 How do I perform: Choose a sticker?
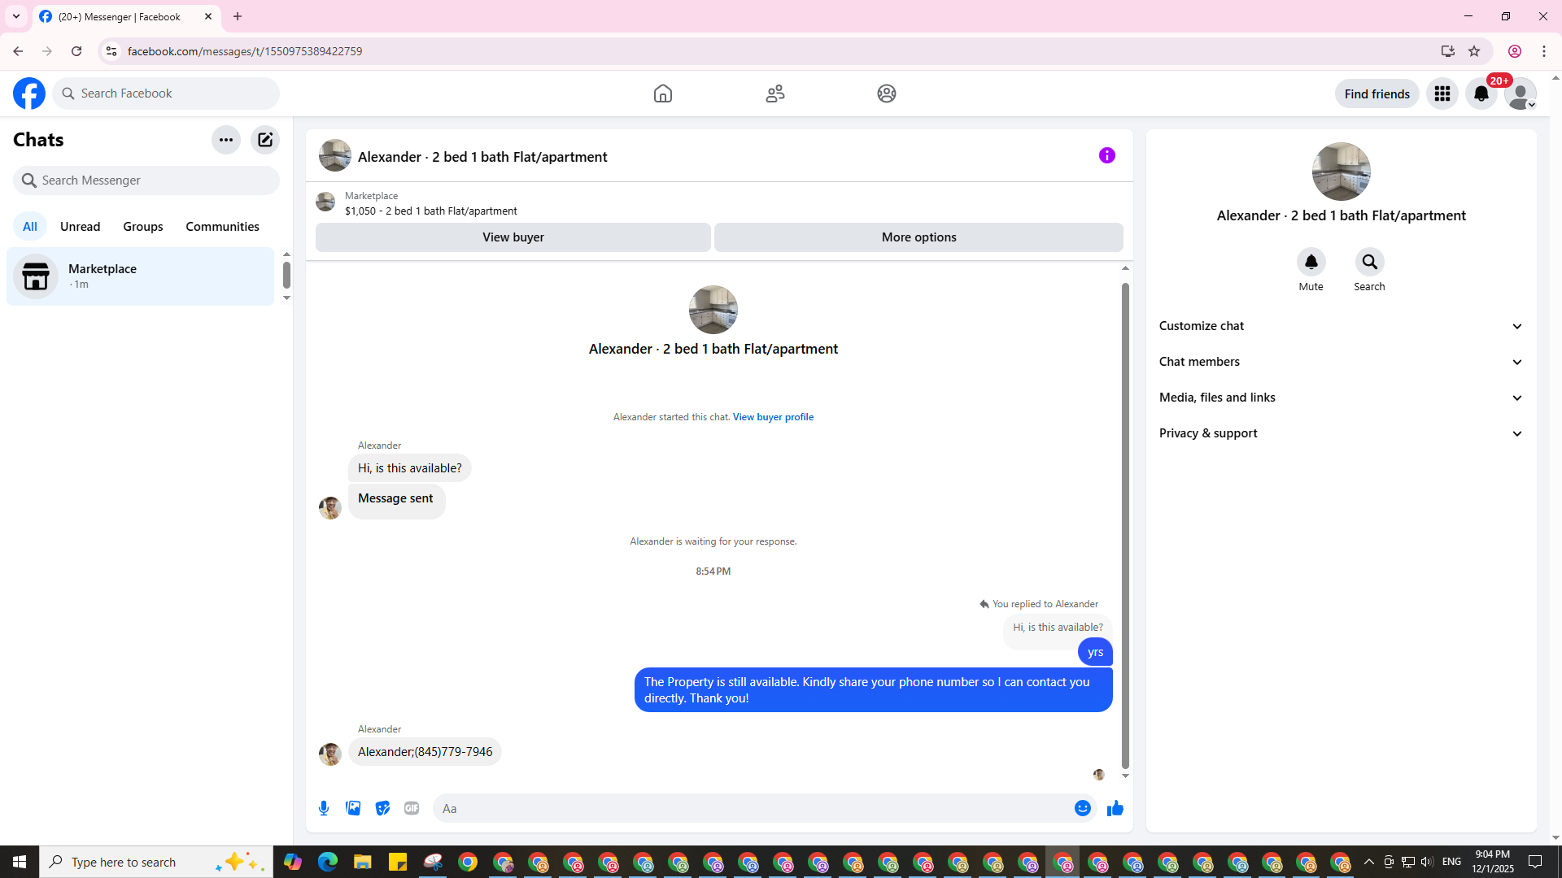tap(382, 808)
